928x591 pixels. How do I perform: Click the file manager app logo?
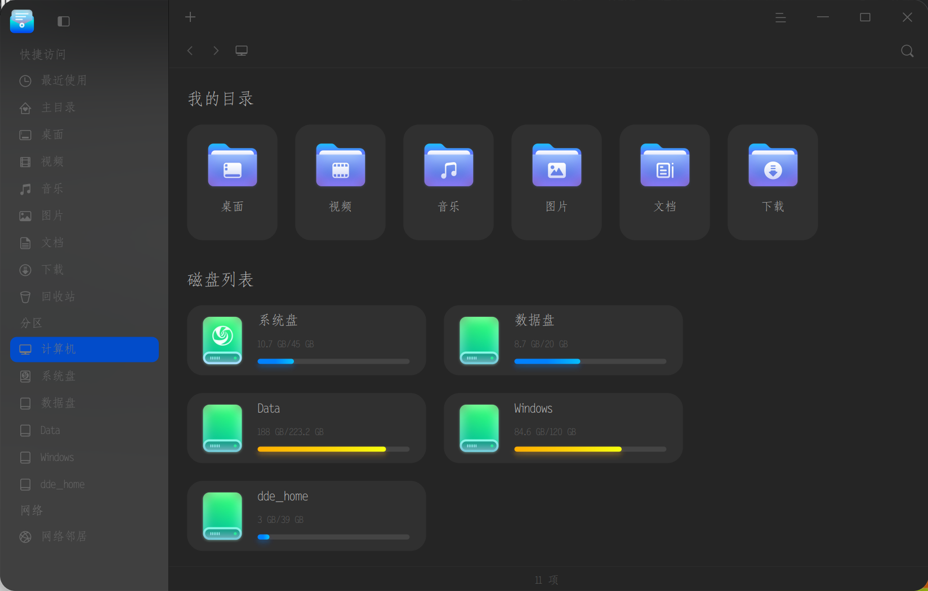coord(22,21)
